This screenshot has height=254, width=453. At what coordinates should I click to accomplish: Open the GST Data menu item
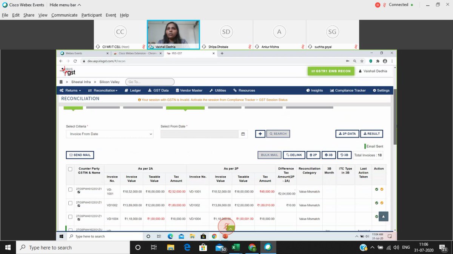click(x=158, y=90)
